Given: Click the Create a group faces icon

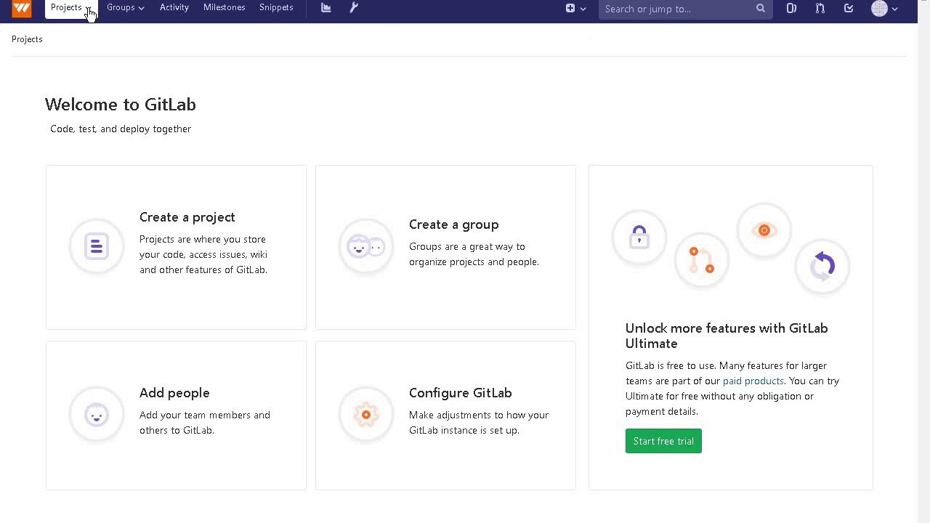Looking at the screenshot, I should [366, 246].
